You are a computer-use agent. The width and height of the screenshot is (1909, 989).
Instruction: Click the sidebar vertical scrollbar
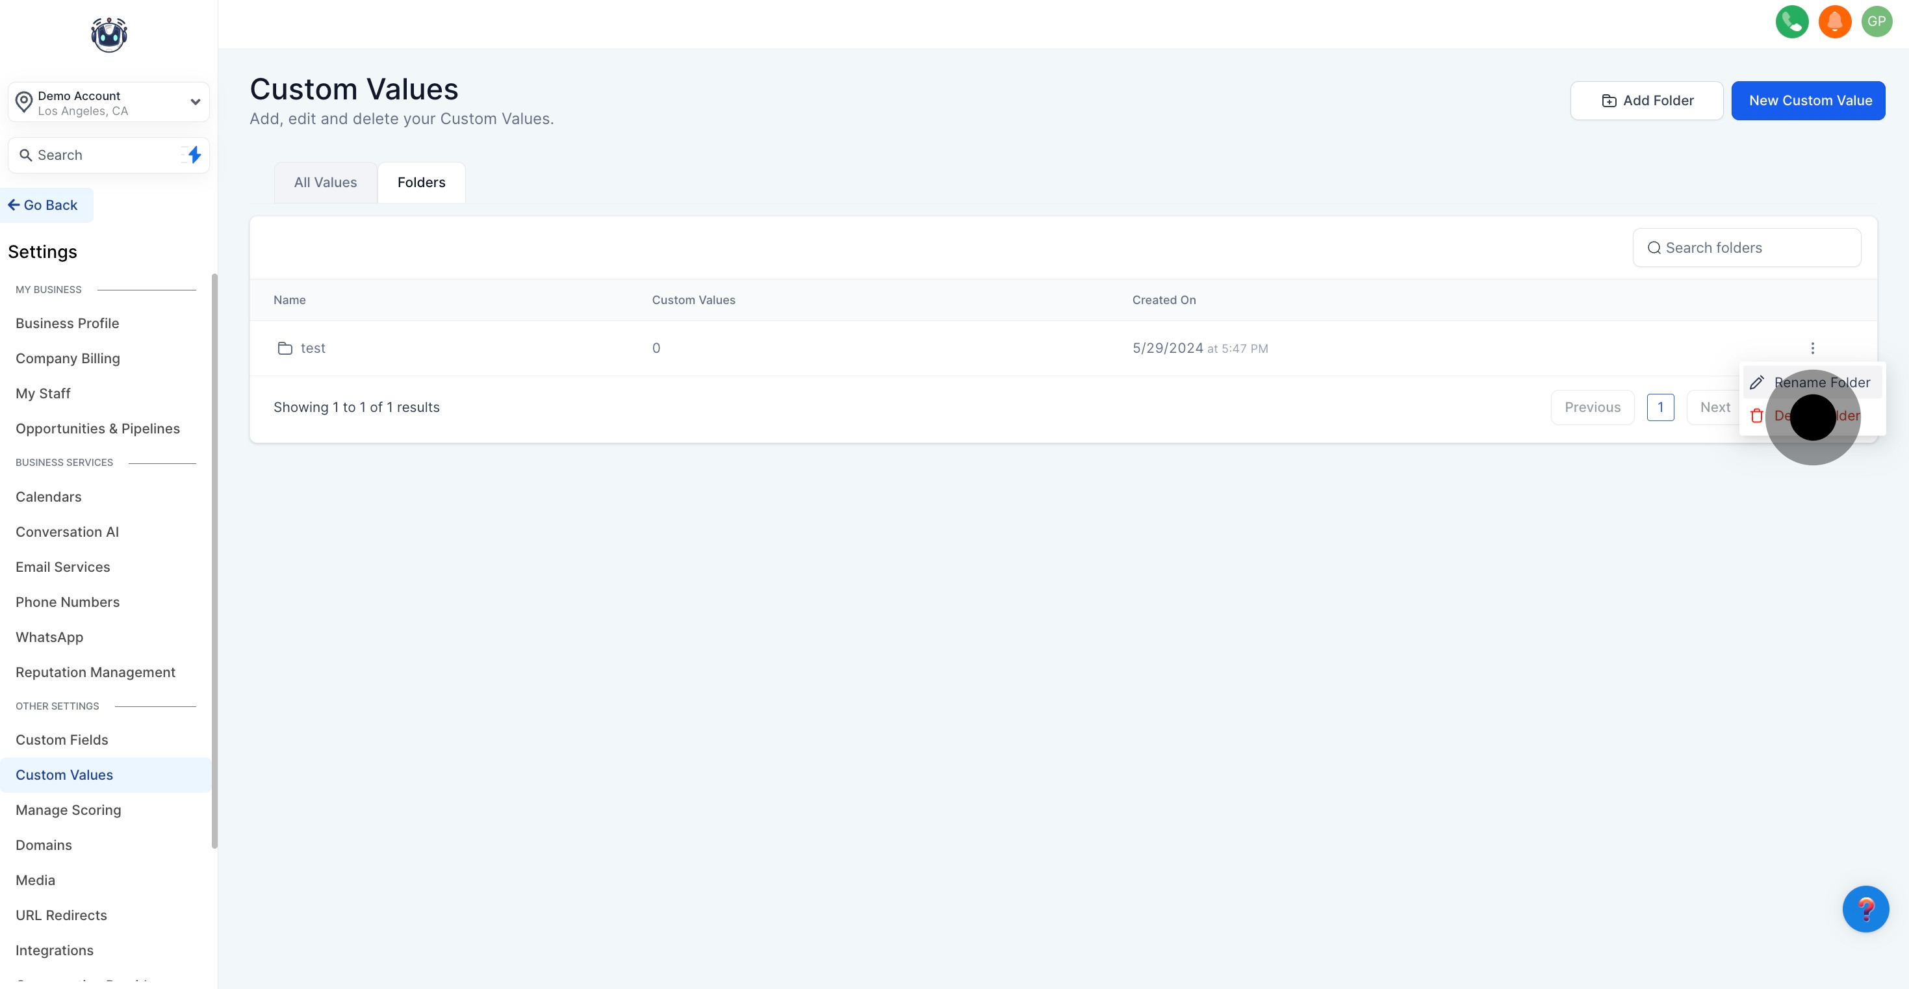point(214,561)
